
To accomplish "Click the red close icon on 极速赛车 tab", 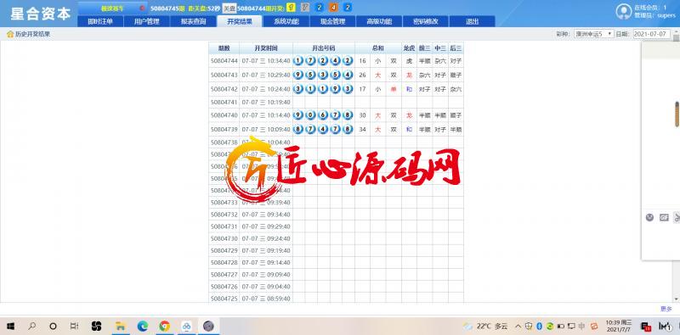I will (142, 8).
